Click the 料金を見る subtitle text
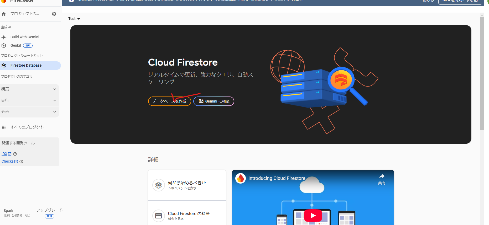This screenshot has height=225, width=489. pos(176,219)
